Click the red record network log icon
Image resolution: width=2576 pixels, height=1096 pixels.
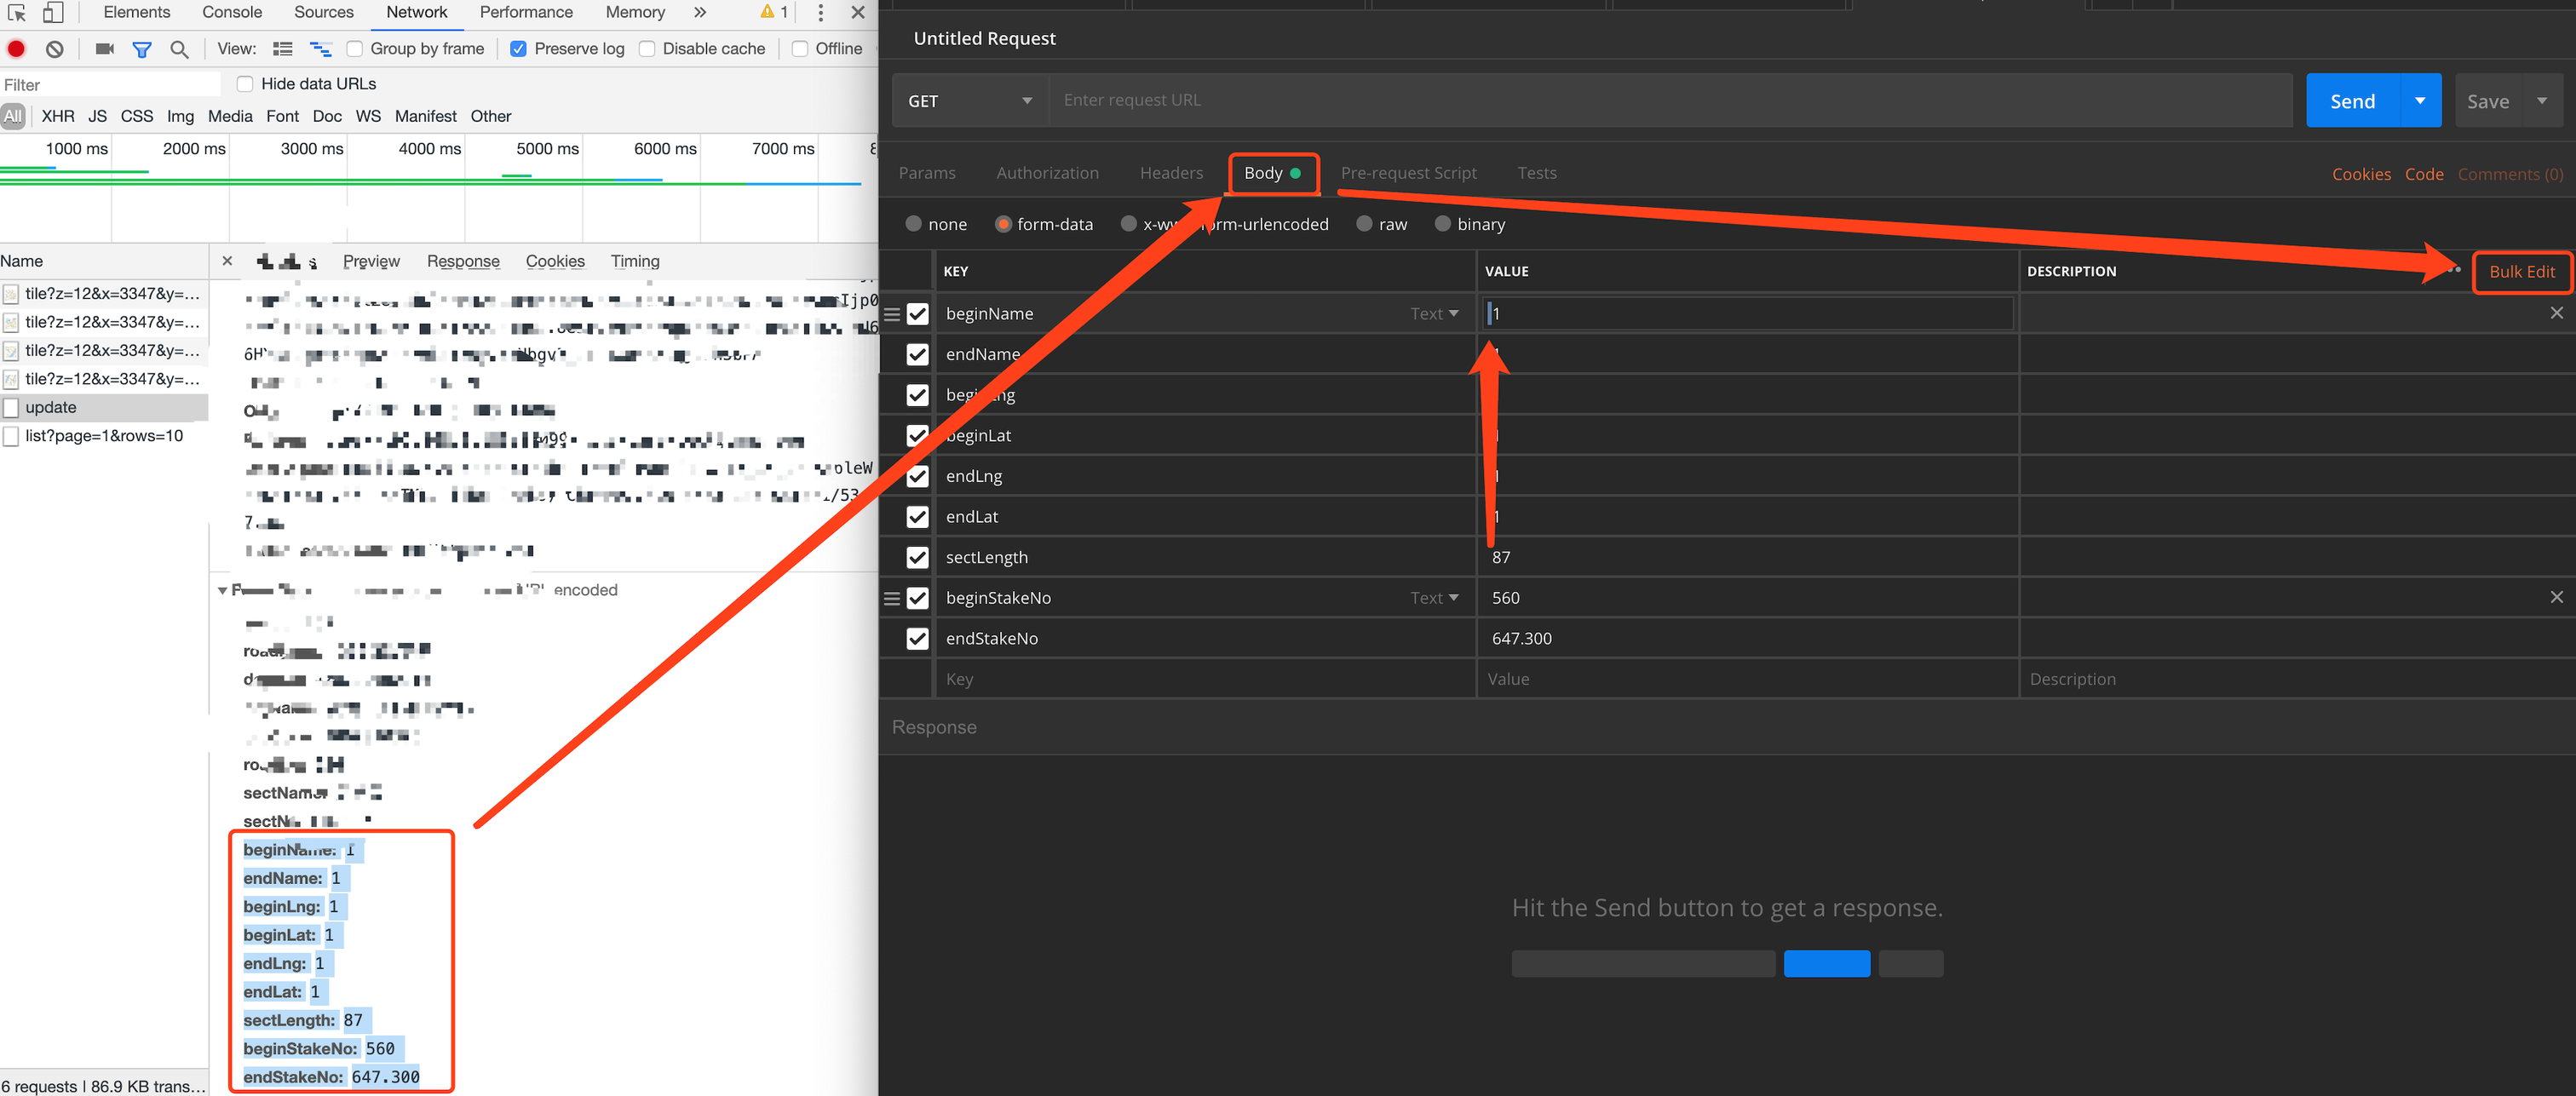(x=16, y=49)
